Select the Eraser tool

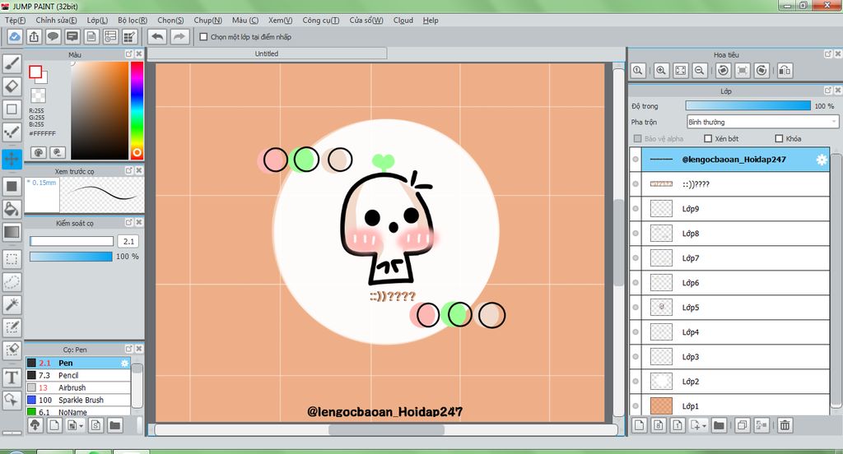(x=12, y=86)
